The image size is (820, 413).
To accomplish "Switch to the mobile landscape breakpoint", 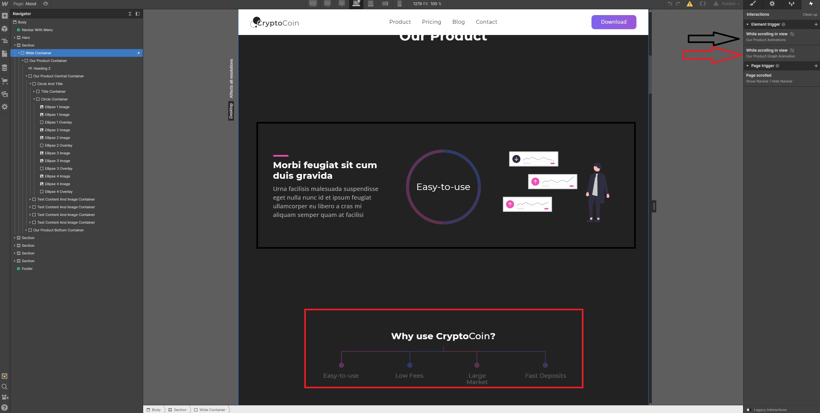I will click(385, 4).
